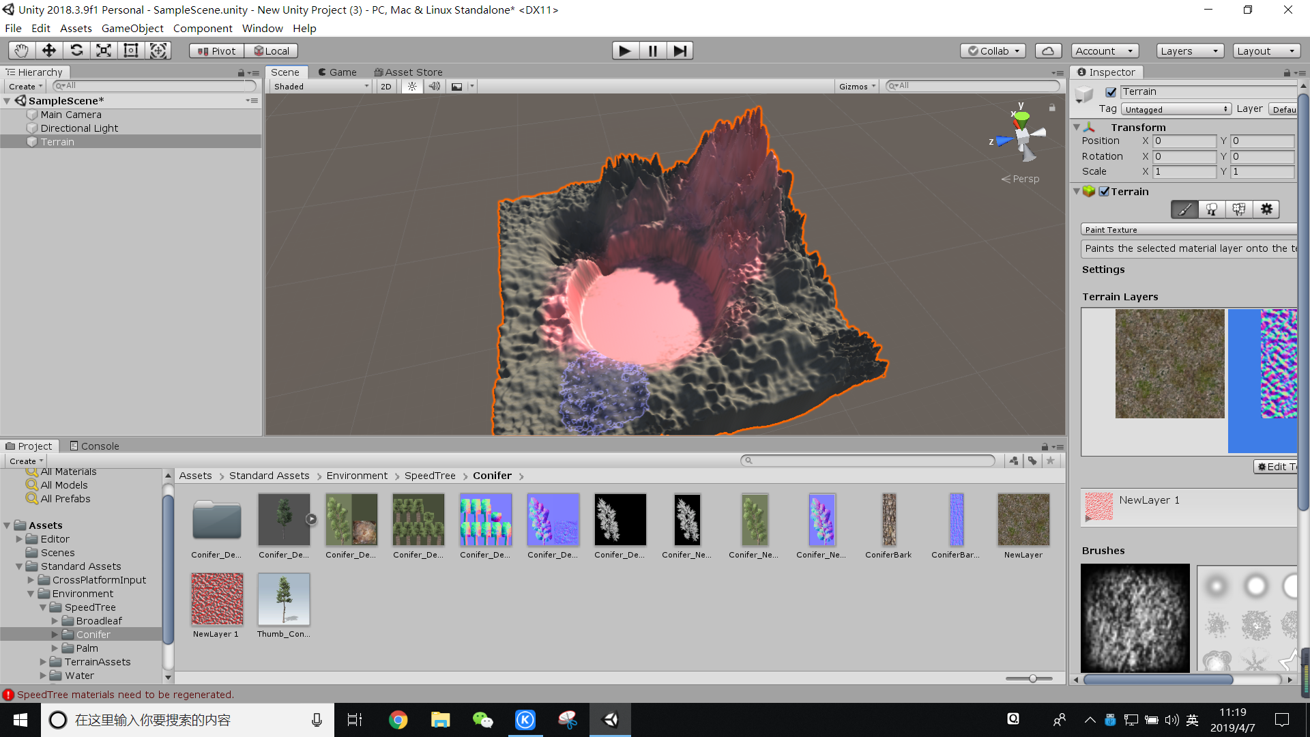
Task: Click Standard Assets in breadcrumb path
Action: tap(269, 476)
